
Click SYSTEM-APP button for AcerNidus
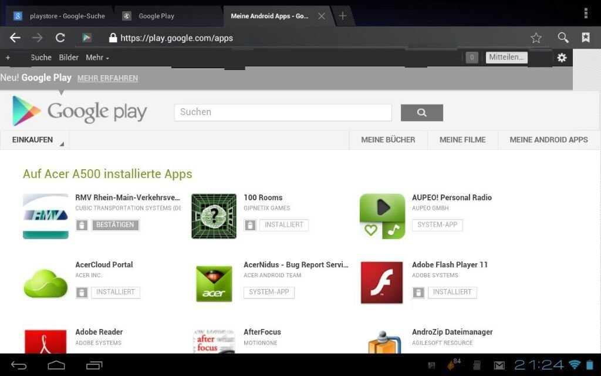point(269,293)
